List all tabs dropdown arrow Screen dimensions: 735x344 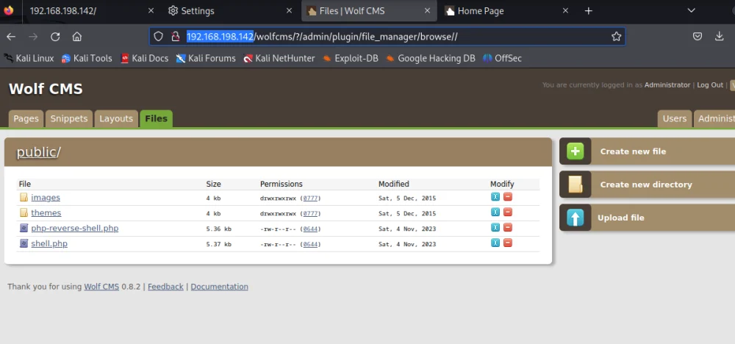(691, 11)
